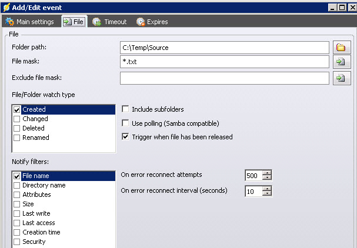Open the Main settings tab
The width and height of the screenshot is (357, 248).
tap(29, 22)
